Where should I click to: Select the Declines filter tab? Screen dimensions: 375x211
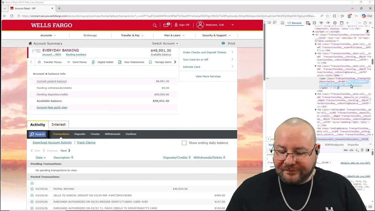pyautogui.click(x=131, y=134)
